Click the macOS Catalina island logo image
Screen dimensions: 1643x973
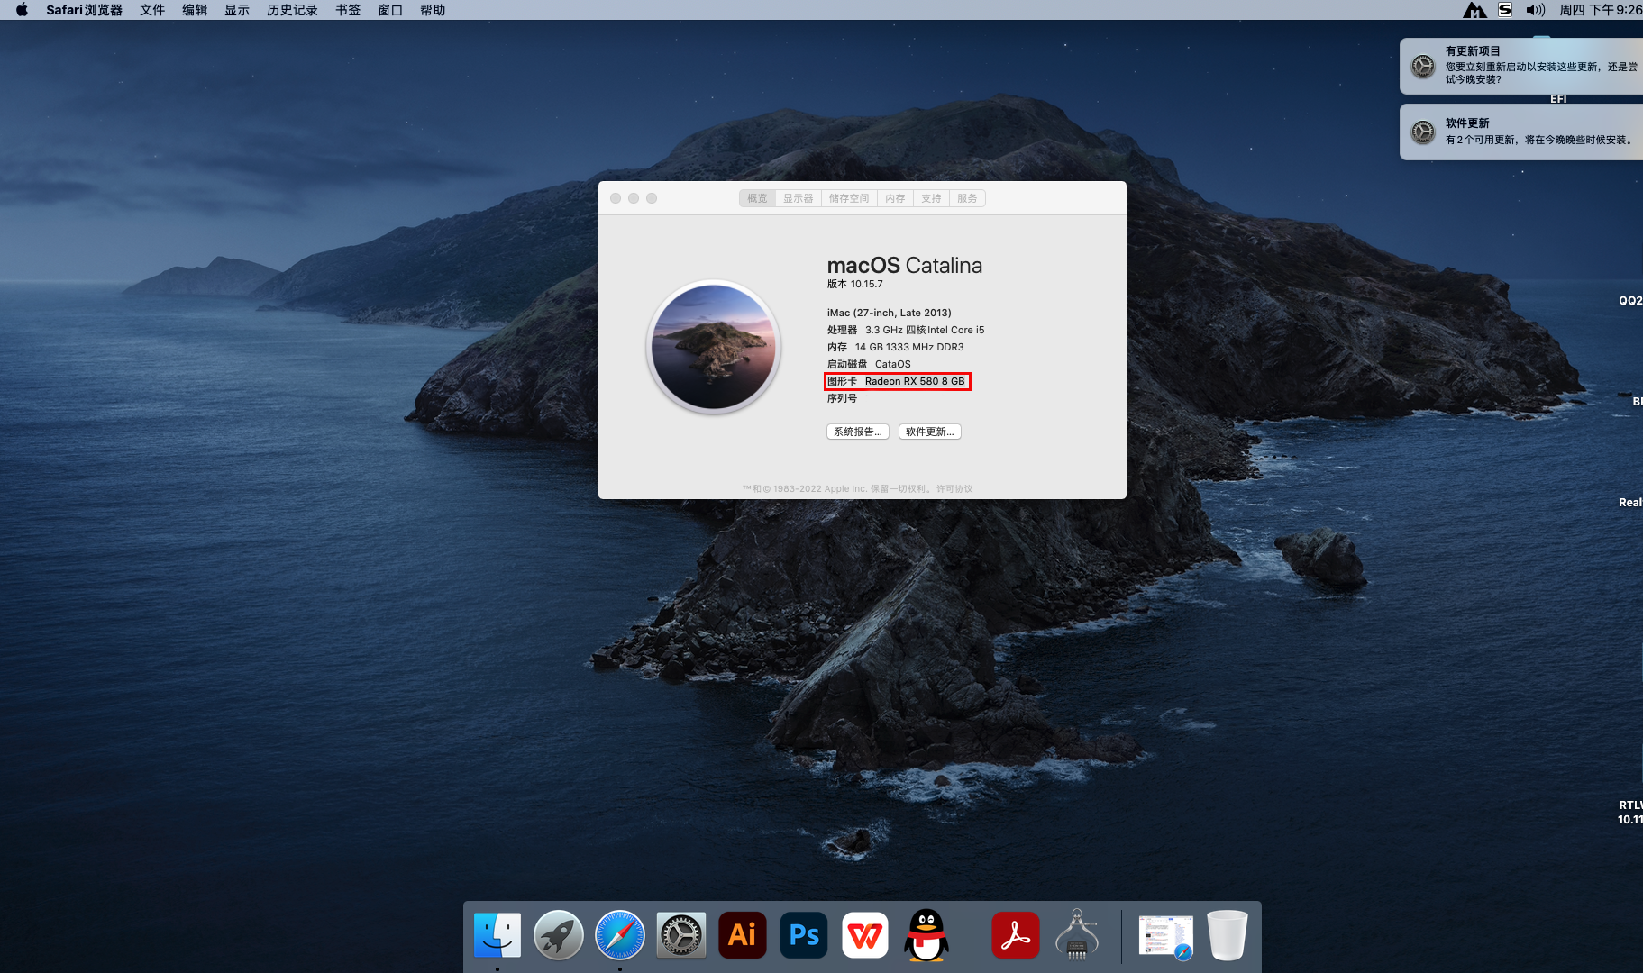[x=714, y=347]
